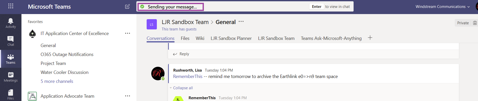Add a new tab with plus icon
Screen dimensions: 478x101
click(370, 38)
